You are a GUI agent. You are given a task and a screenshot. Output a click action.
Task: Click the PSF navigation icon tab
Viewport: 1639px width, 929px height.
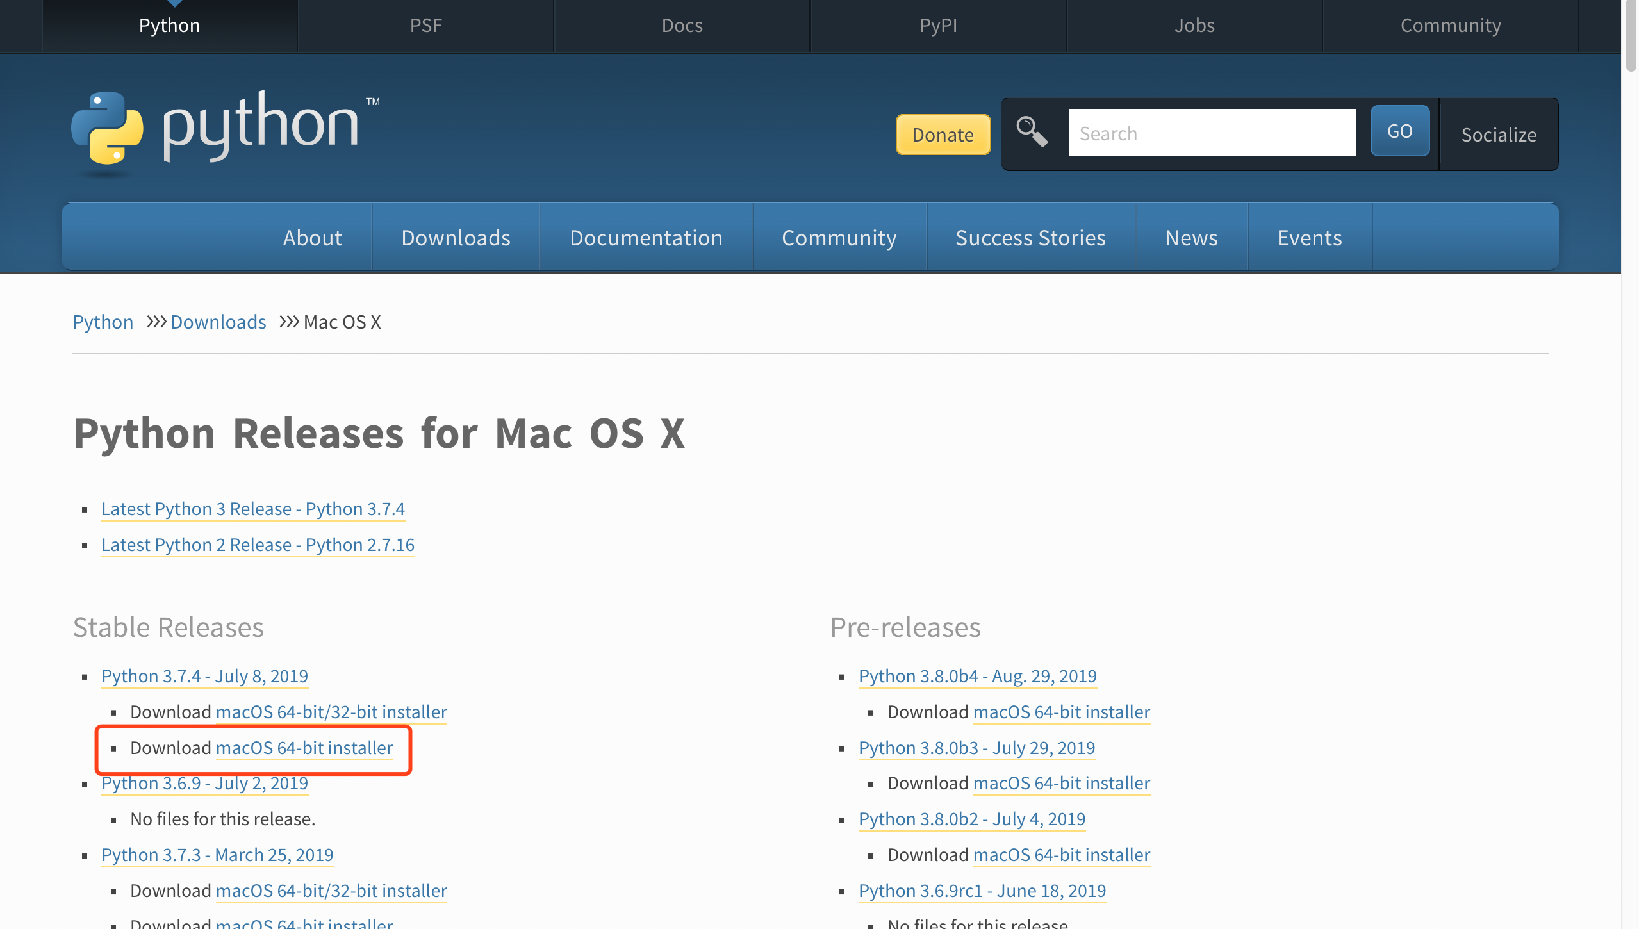point(425,25)
